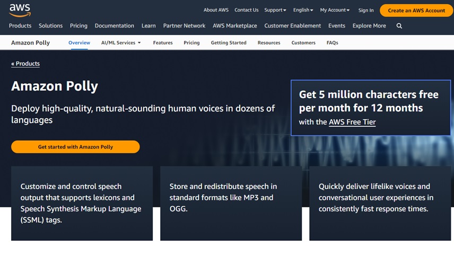Open the Resources tab
Image resolution: width=454 pixels, height=253 pixels.
(x=269, y=42)
